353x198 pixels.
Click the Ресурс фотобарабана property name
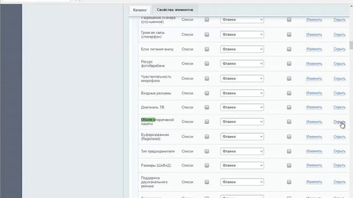[x=153, y=64]
